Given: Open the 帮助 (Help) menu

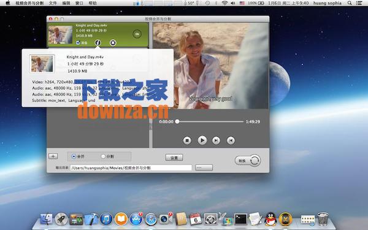Looking at the screenshot, I should (x=93, y=3).
